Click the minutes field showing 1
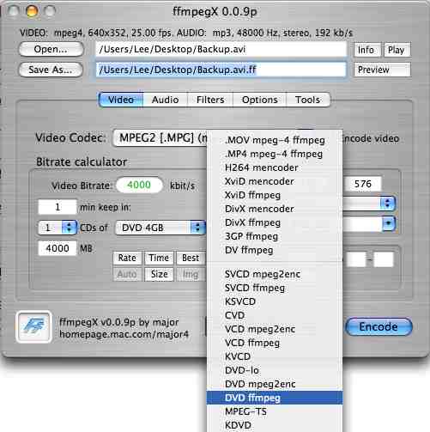The image size is (430, 432). (x=58, y=207)
